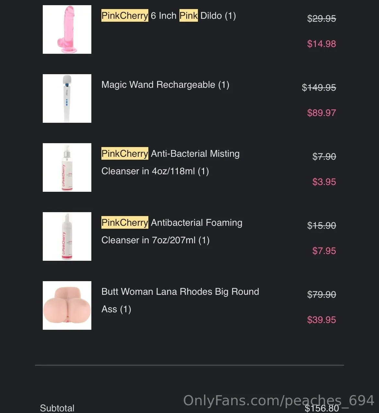Image resolution: width=379 pixels, height=413 pixels.
Task: Click the $14.98 sale price
Action: (x=321, y=44)
